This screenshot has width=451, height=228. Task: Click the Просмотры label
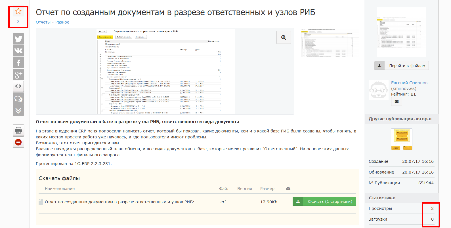[380, 208]
